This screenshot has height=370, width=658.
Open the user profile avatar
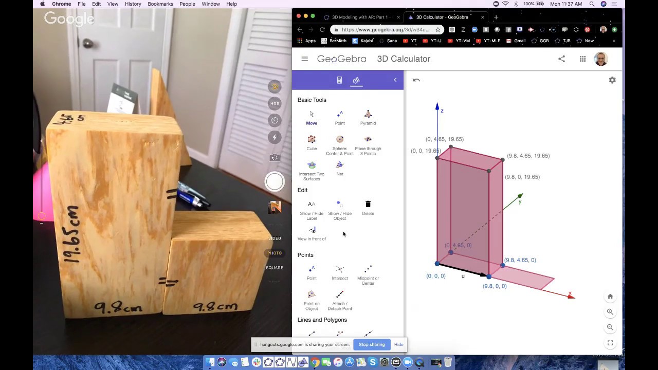click(601, 59)
